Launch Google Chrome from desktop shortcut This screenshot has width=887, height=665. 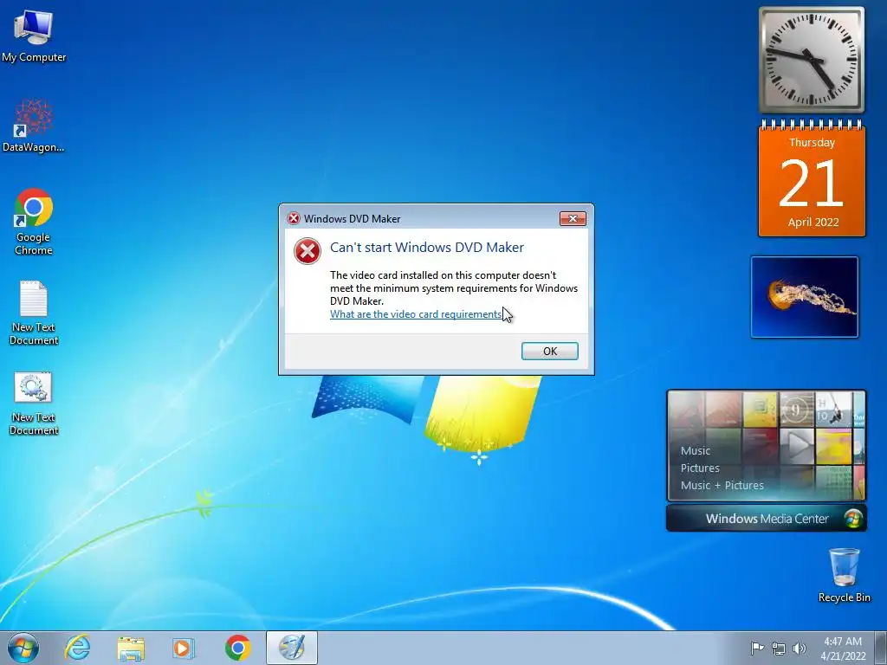click(x=34, y=222)
